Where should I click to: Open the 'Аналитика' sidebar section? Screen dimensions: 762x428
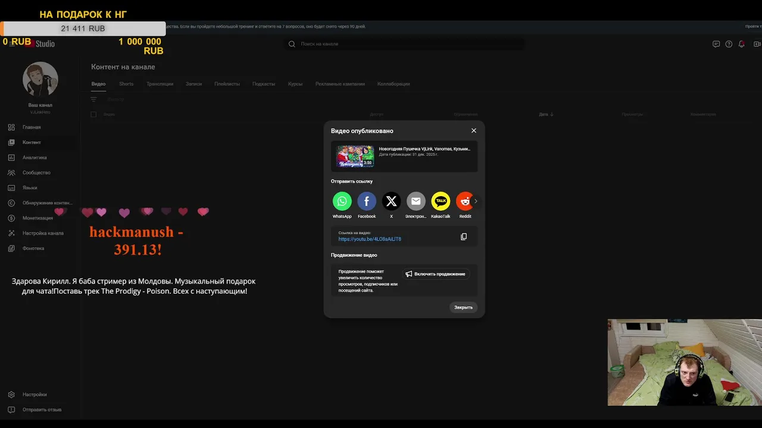[35, 158]
